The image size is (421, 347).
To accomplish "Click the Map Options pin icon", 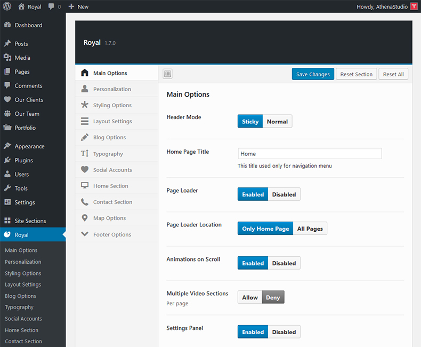I will click(x=85, y=218).
